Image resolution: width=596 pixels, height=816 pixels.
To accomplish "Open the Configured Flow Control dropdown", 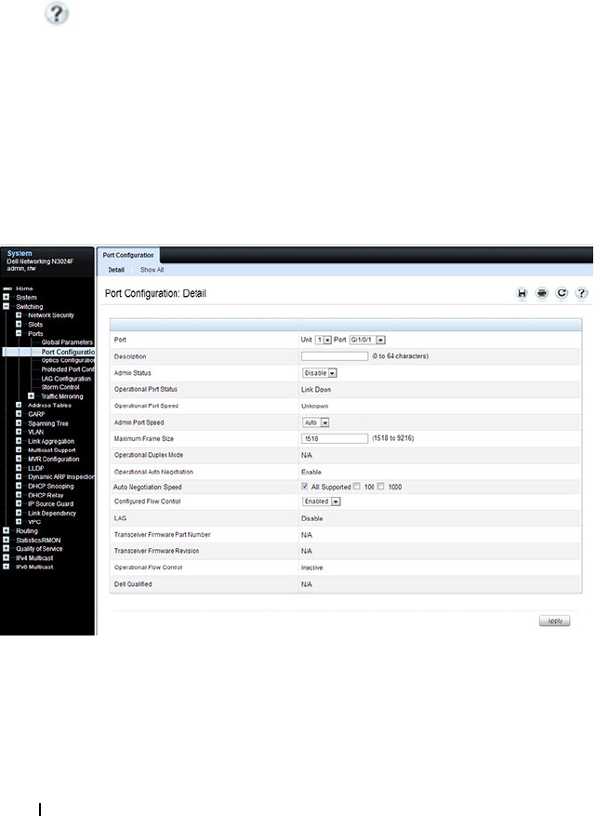I will tap(322, 502).
